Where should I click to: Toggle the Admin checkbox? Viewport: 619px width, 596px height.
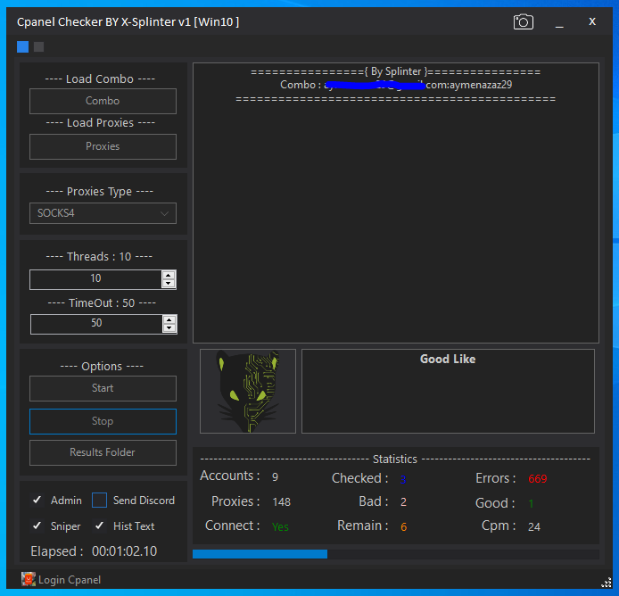point(37,501)
